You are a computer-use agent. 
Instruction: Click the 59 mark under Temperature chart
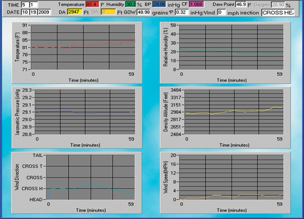coord(131,74)
